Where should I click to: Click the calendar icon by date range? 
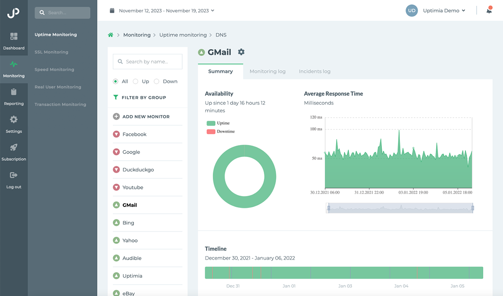(x=112, y=11)
